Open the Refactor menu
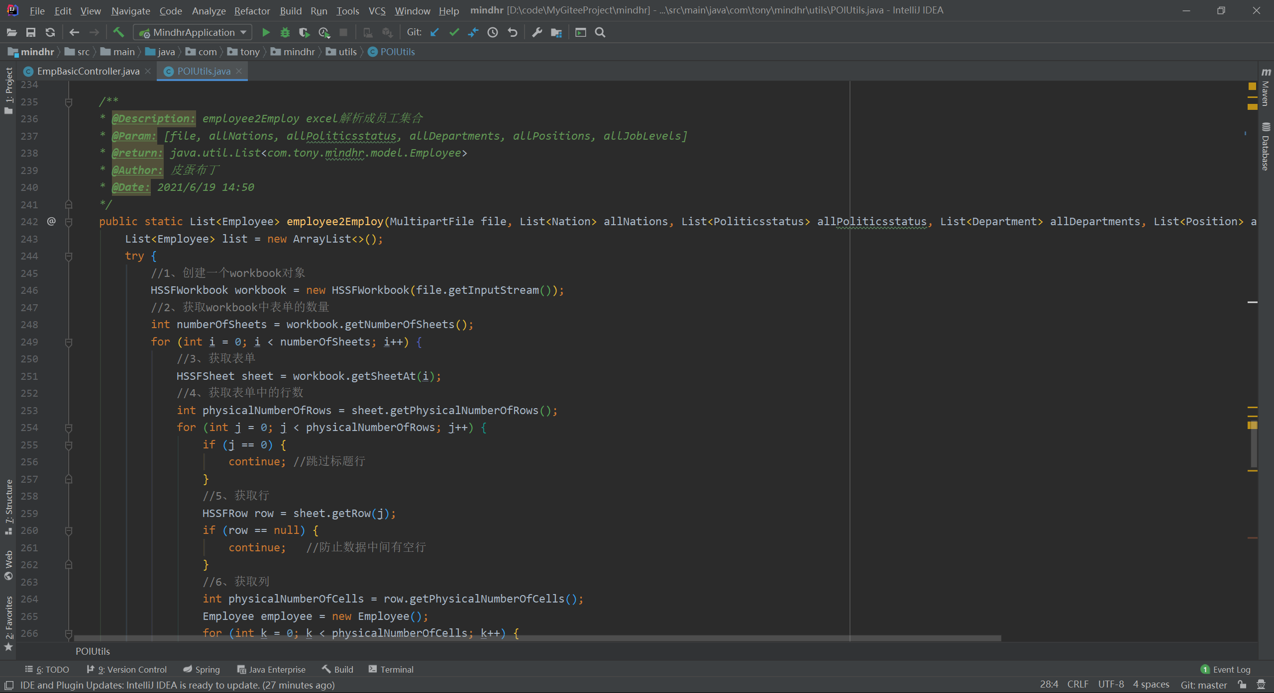1274x693 pixels. coord(252,11)
